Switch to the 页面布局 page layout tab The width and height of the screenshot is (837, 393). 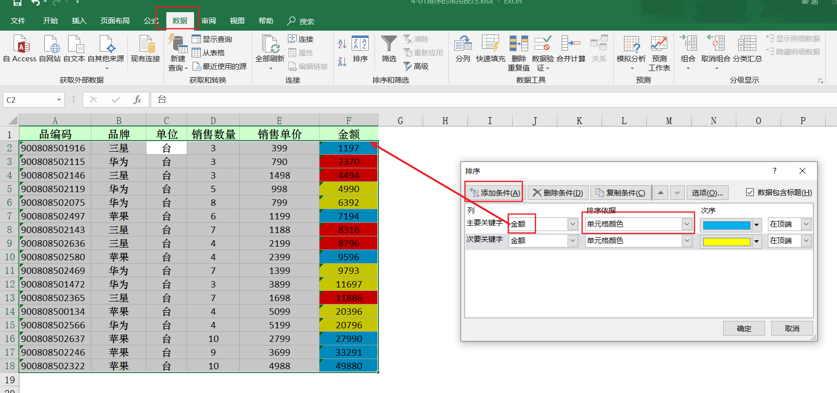point(115,21)
